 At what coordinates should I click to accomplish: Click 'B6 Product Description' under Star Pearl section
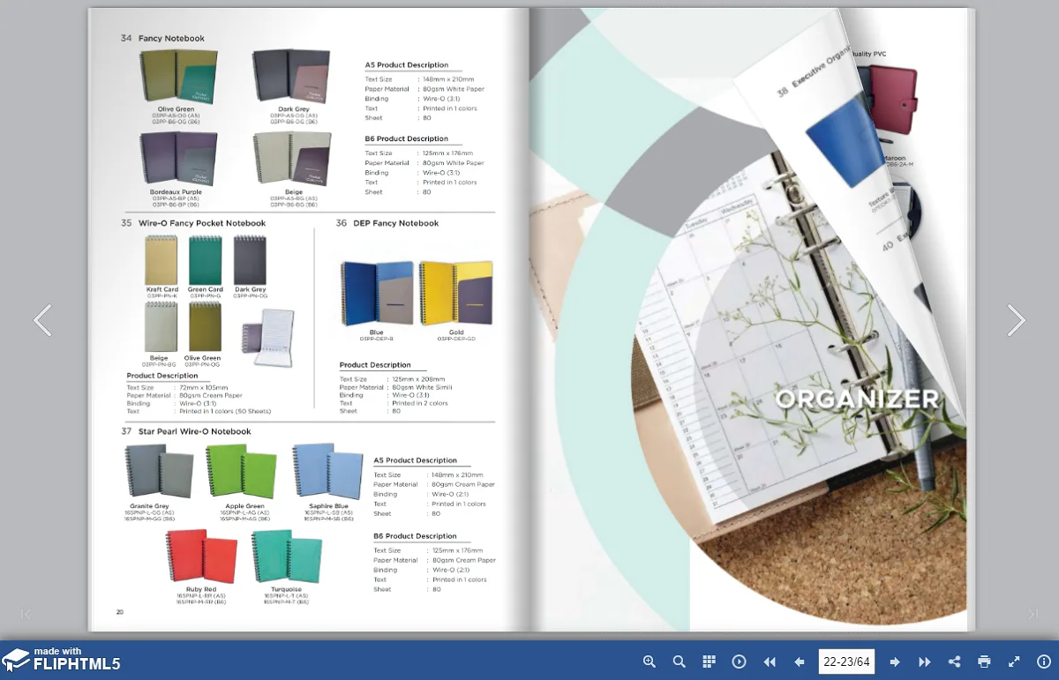[416, 536]
